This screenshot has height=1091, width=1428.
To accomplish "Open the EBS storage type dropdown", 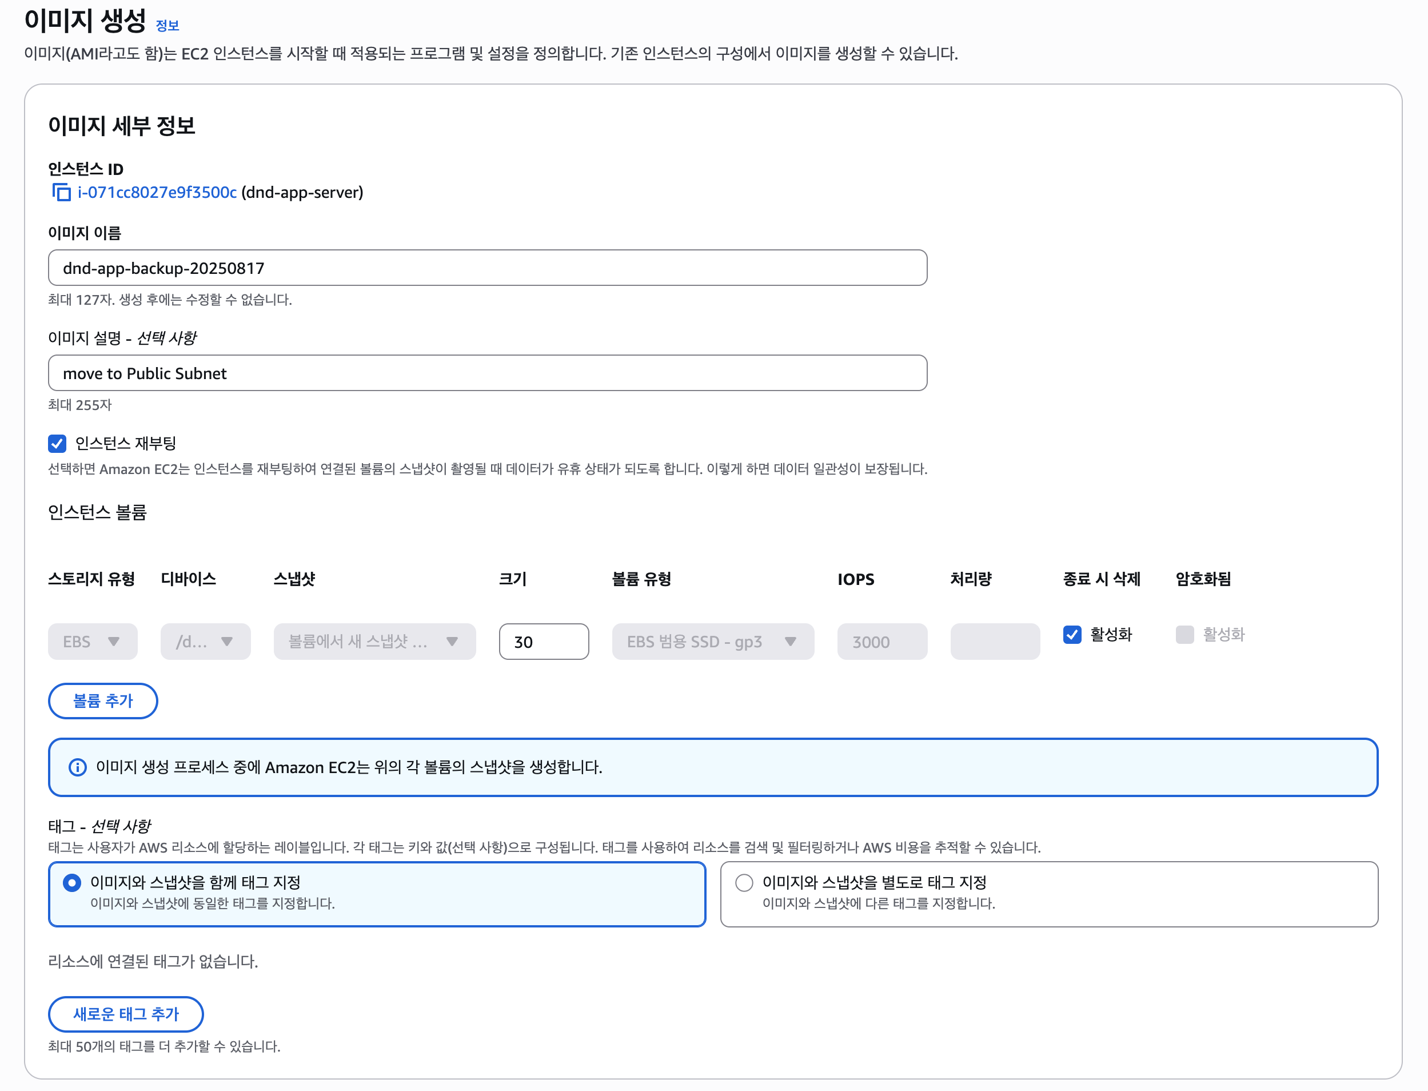I will tap(92, 642).
